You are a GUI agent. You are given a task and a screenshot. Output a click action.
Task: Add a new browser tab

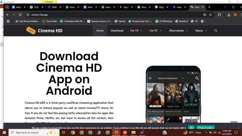click(x=209, y=7)
